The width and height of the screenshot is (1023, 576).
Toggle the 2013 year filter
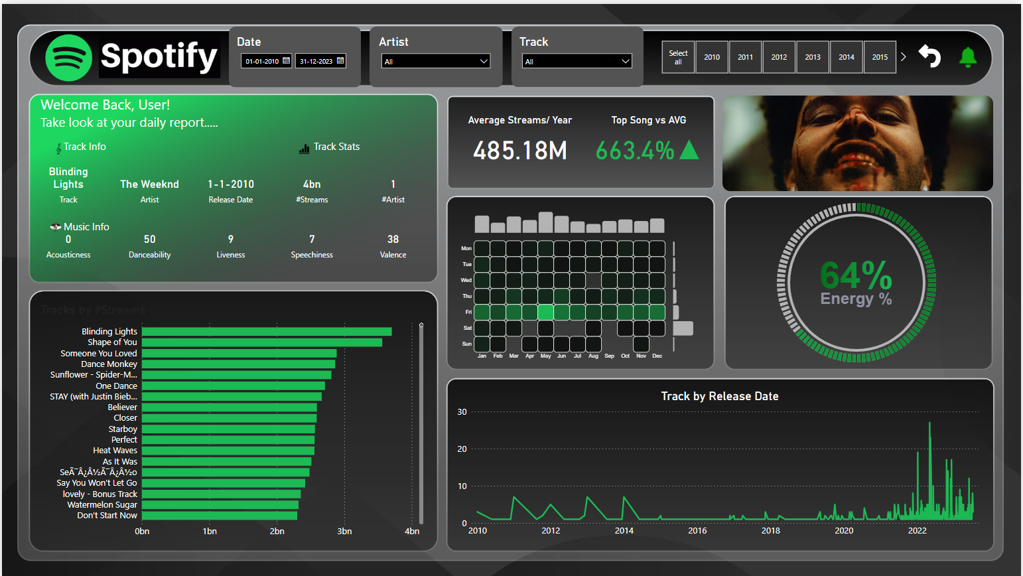click(x=813, y=57)
